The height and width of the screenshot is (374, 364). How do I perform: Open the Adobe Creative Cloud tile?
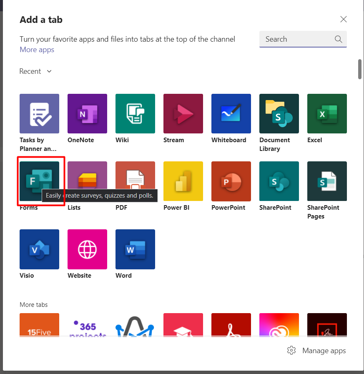279,325
